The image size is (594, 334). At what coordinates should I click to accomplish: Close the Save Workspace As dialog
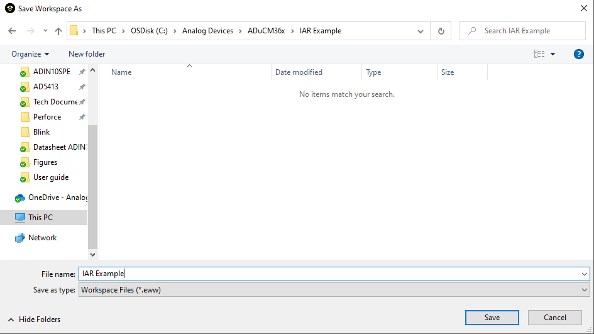click(x=584, y=8)
